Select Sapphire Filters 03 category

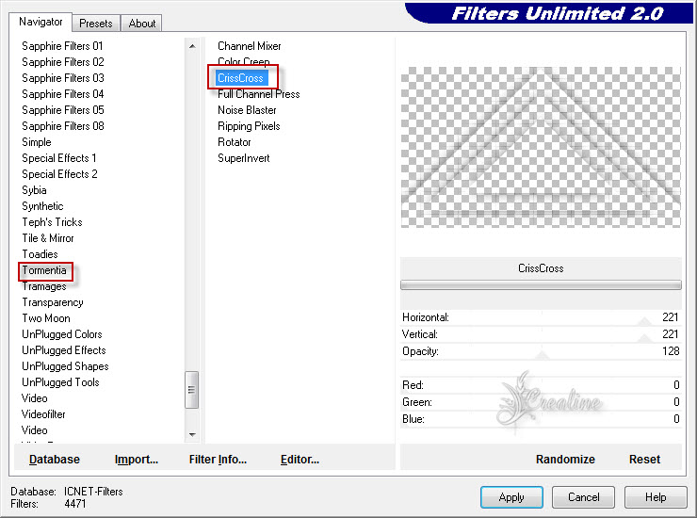tap(63, 78)
